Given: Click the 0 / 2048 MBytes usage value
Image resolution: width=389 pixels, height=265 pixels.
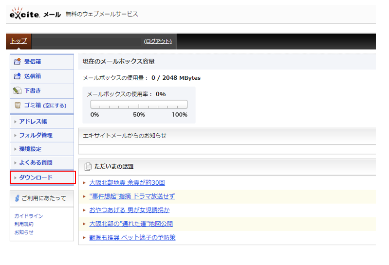Looking at the screenshot, I should tap(176, 78).
